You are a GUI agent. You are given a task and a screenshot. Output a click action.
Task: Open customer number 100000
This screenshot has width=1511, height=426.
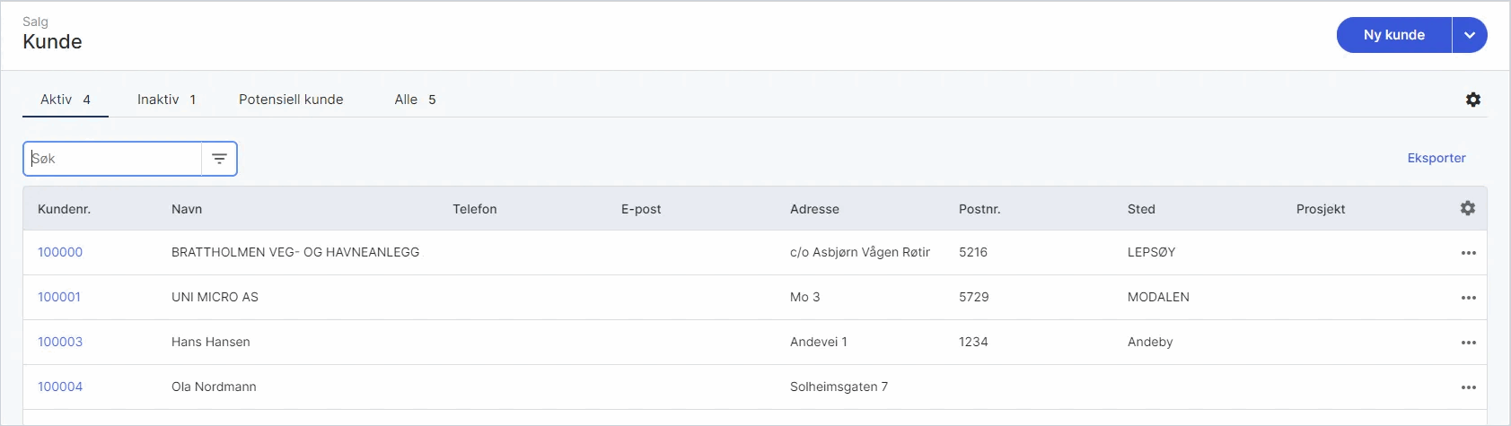[x=60, y=252]
